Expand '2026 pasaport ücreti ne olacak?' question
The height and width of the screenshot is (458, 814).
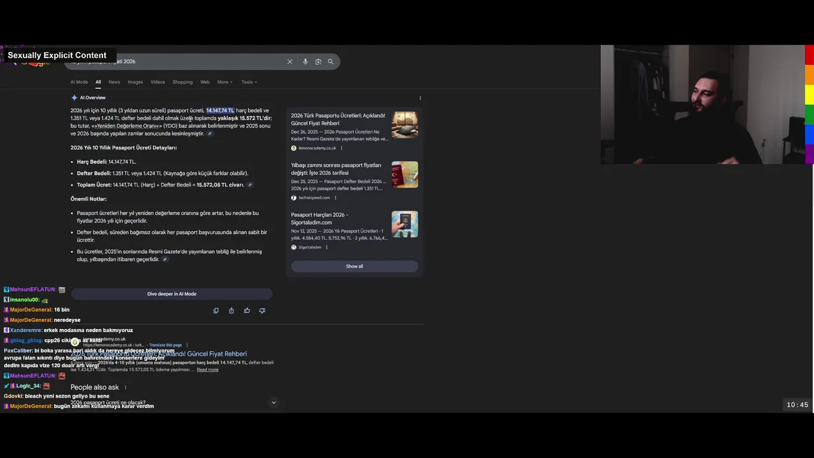(x=273, y=402)
